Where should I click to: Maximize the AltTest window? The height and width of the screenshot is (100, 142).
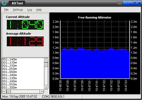pyautogui.click(x=135, y=3)
